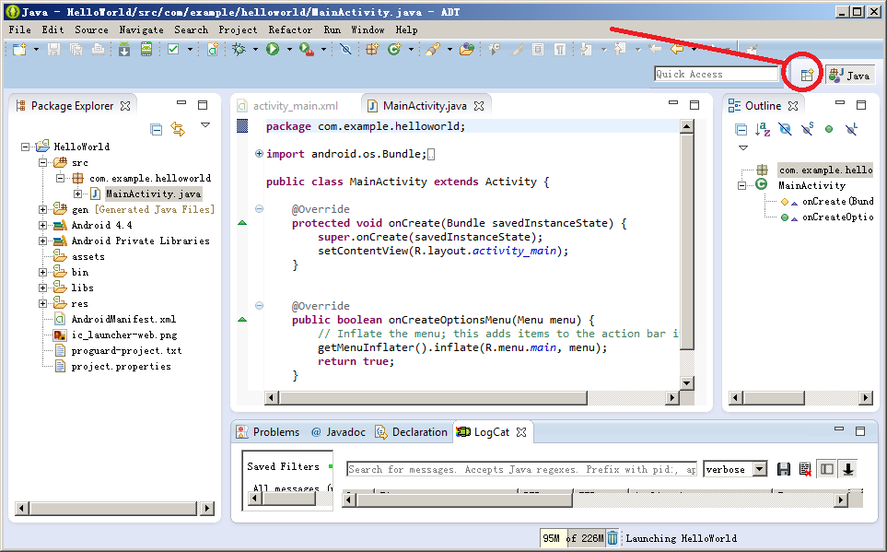
Task: Open the Refactor menu
Action: coord(290,30)
